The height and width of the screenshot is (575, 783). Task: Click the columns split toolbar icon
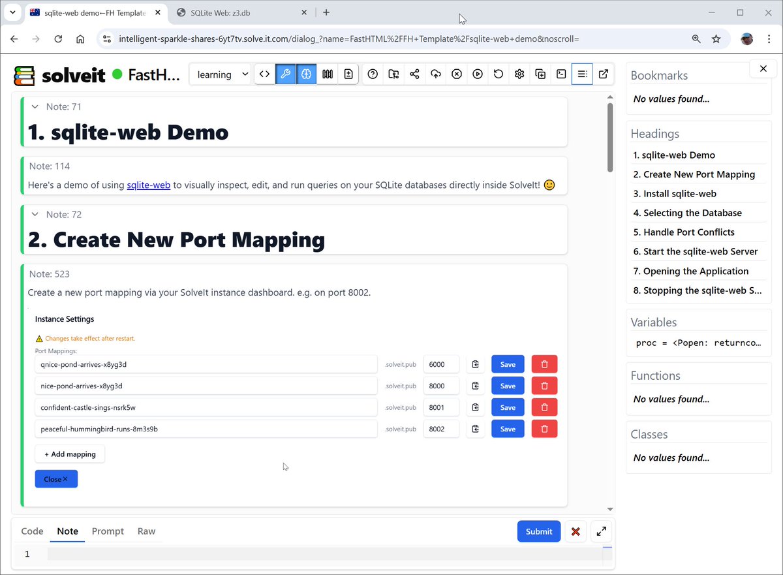coord(328,74)
